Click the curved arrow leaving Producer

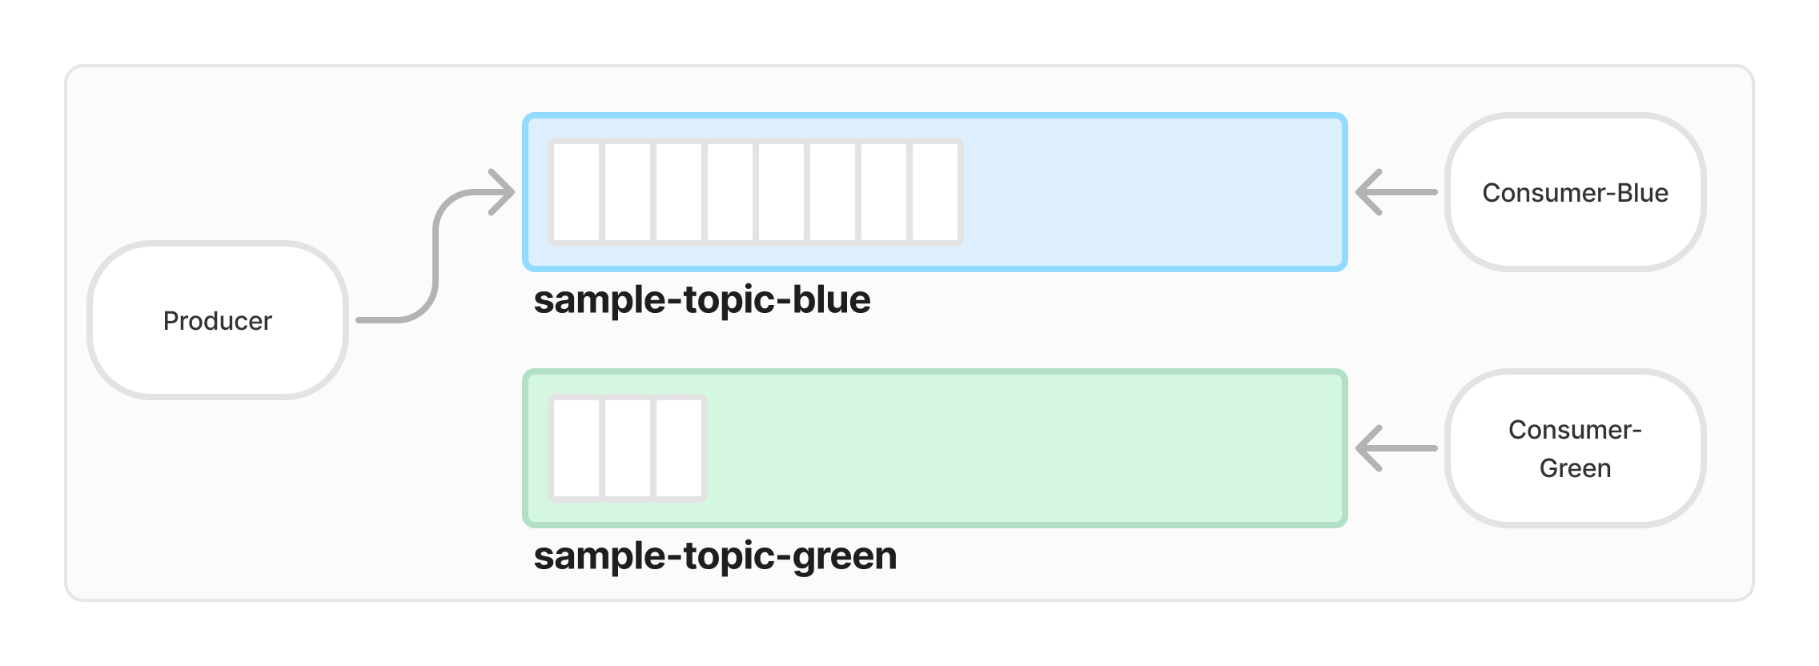click(x=436, y=255)
